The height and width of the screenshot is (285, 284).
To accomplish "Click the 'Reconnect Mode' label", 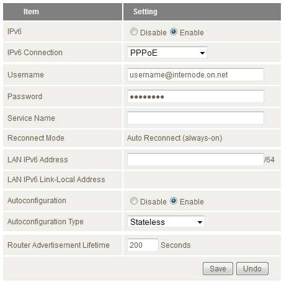I will [36, 138].
